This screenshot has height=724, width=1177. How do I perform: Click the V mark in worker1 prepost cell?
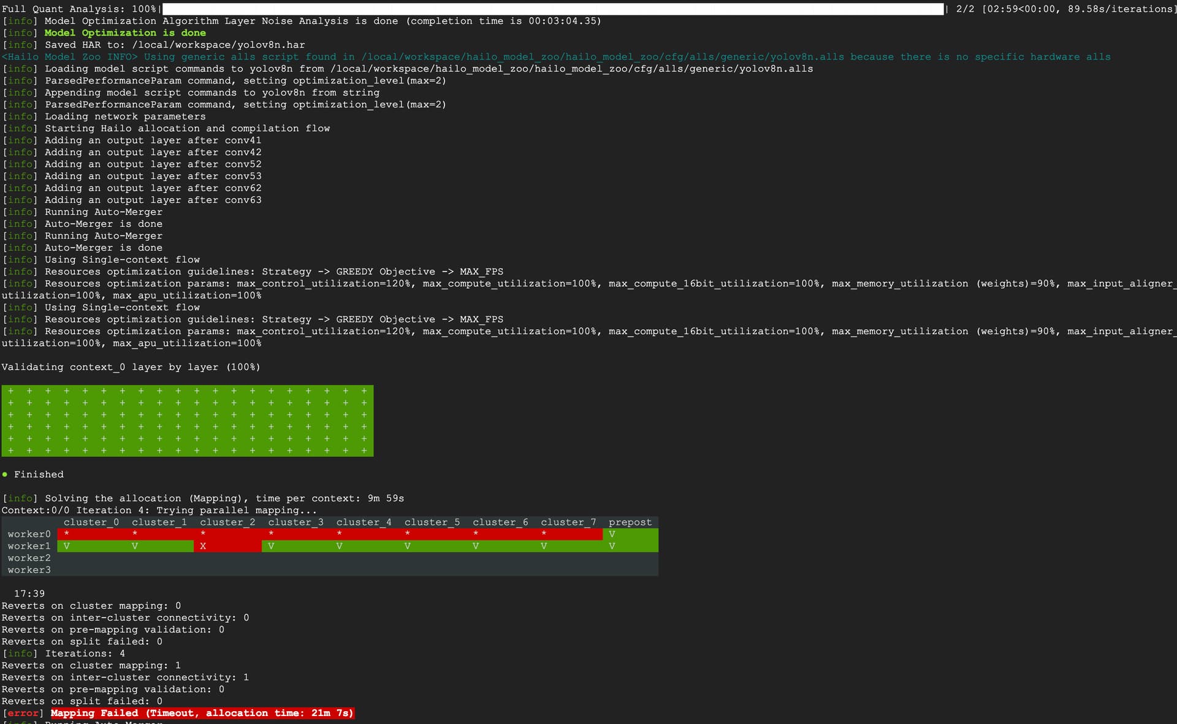(612, 546)
